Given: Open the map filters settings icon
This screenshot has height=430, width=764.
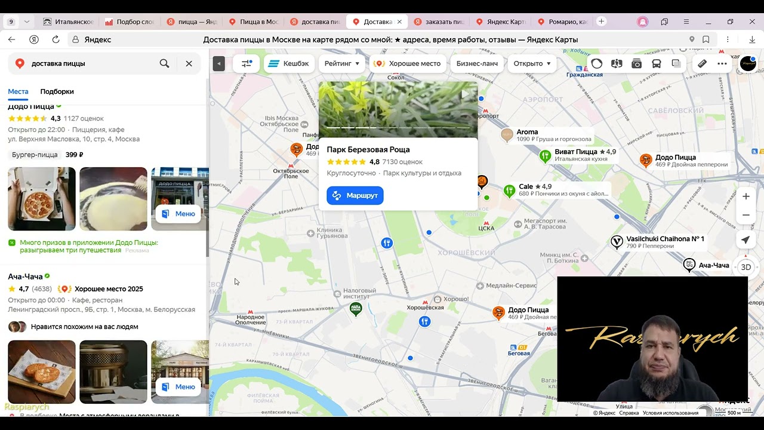Looking at the screenshot, I should [x=247, y=63].
